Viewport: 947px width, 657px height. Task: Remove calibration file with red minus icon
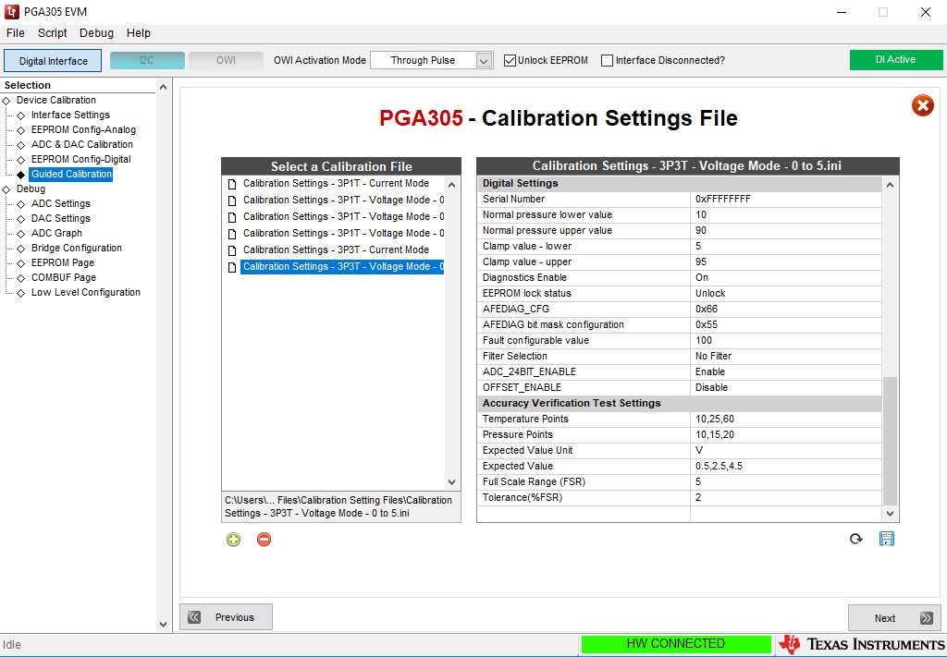click(x=264, y=540)
